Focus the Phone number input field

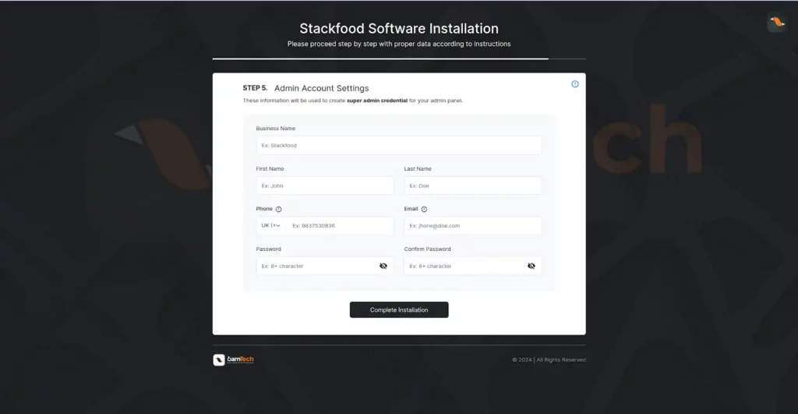pyautogui.click(x=340, y=225)
